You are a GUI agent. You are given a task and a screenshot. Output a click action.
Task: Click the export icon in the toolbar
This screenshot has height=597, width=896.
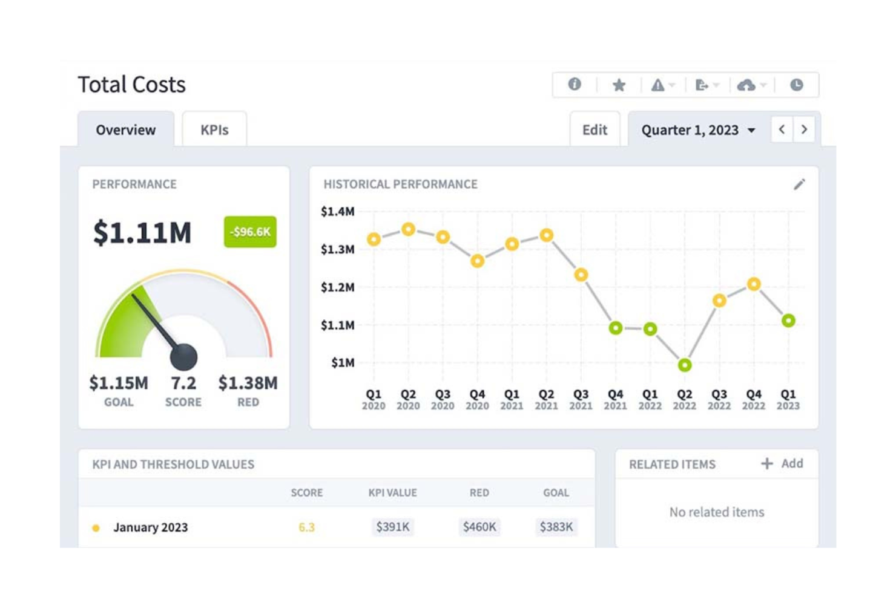pyautogui.click(x=702, y=85)
